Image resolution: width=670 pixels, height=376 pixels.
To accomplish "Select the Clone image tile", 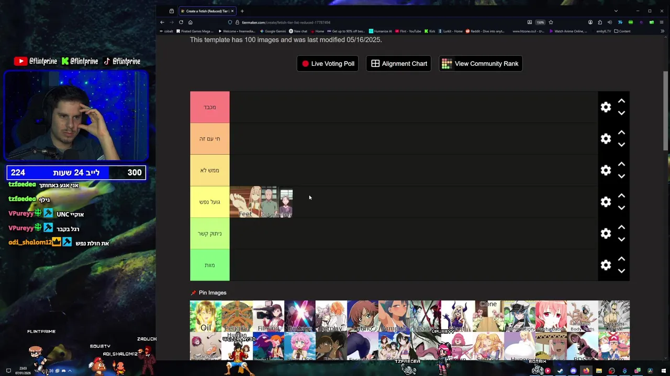I will (x=488, y=316).
